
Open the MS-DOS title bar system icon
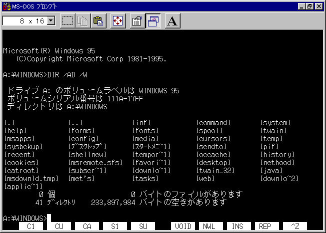coord(7,6)
